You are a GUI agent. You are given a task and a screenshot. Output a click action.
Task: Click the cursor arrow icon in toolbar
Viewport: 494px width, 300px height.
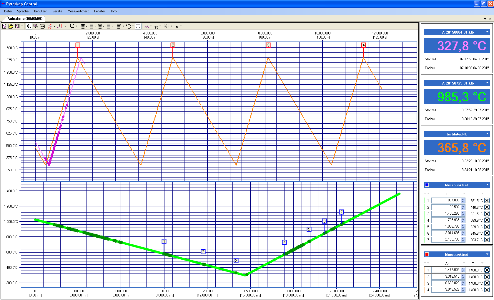pyautogui.click(x=177, y=26)
